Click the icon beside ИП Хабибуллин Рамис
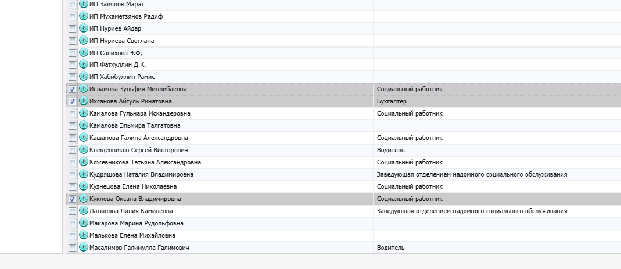The width and height of the screenshot is (621, 269). coord(84,77)
